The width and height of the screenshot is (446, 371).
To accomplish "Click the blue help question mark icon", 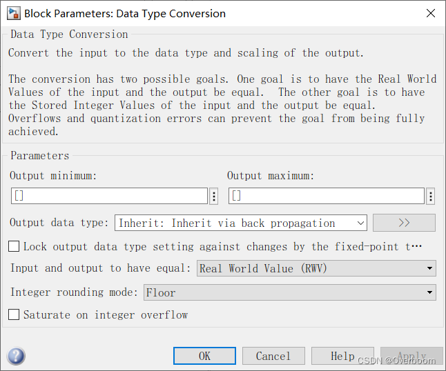I will [x=16, y=356].
